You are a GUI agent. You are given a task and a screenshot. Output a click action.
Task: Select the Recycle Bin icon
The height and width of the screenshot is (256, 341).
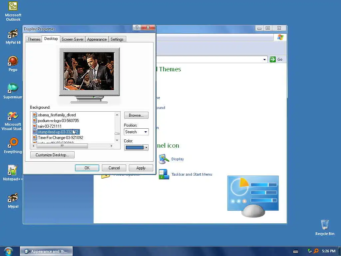click(325, 227)
